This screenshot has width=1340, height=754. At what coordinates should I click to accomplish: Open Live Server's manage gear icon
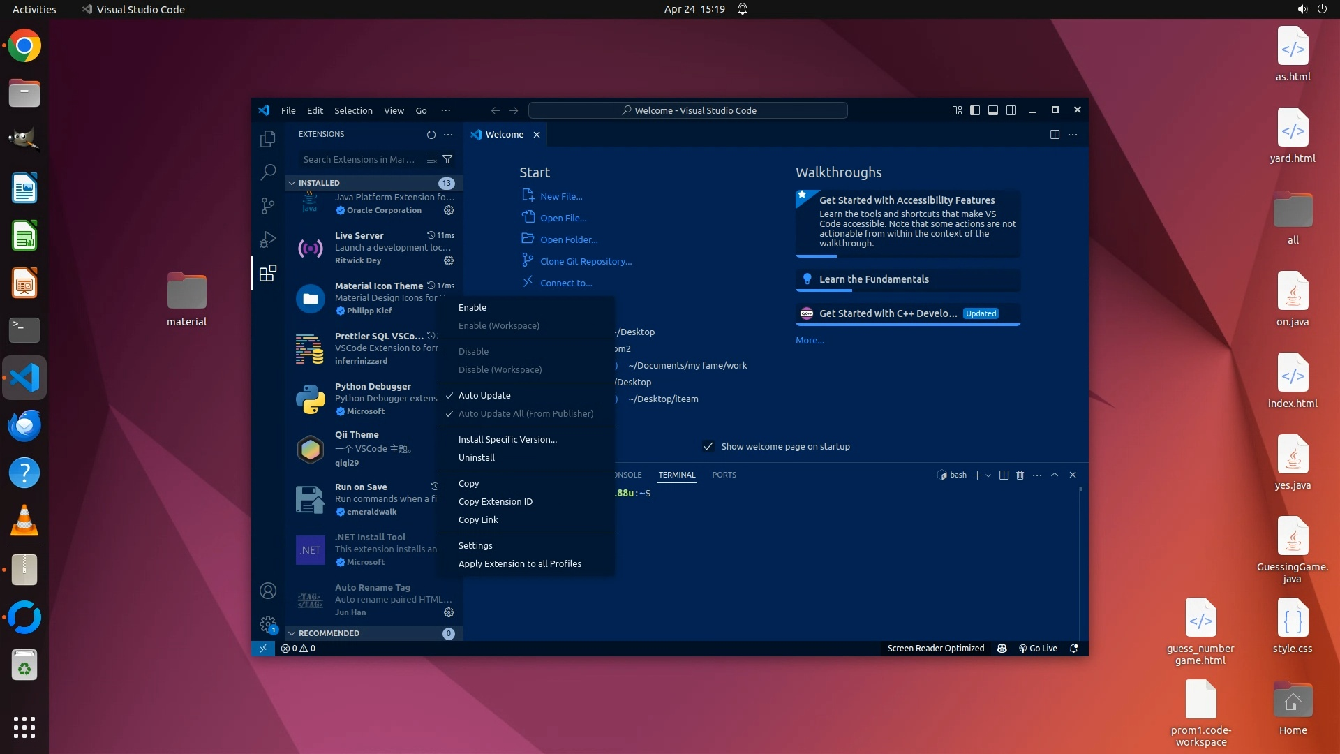[x=449, y=260]
